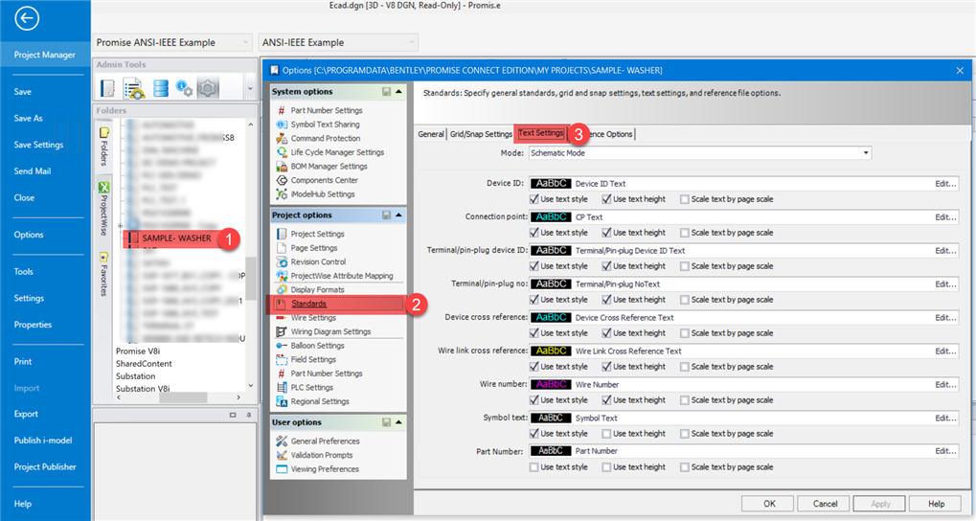
Task: Open Symbol Text Sharing settings
Action: coord(325,125)
